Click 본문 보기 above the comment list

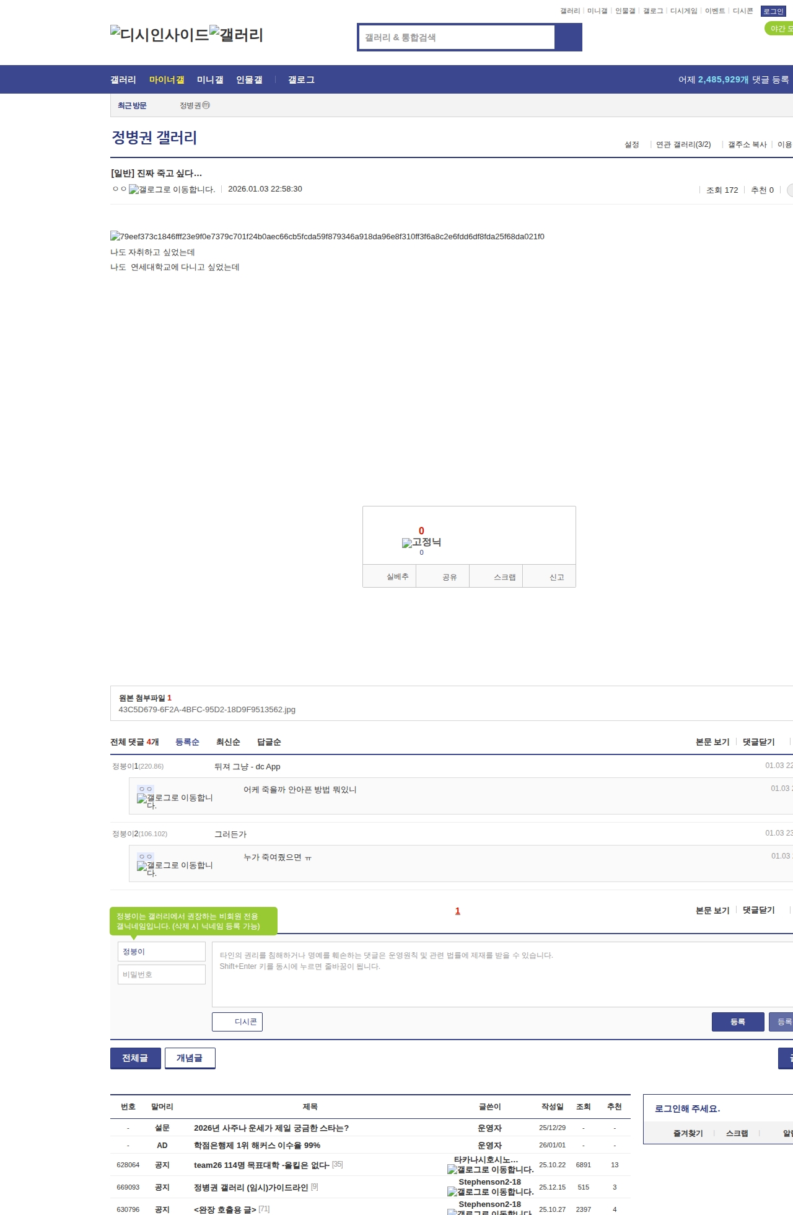tap(712, 742)
